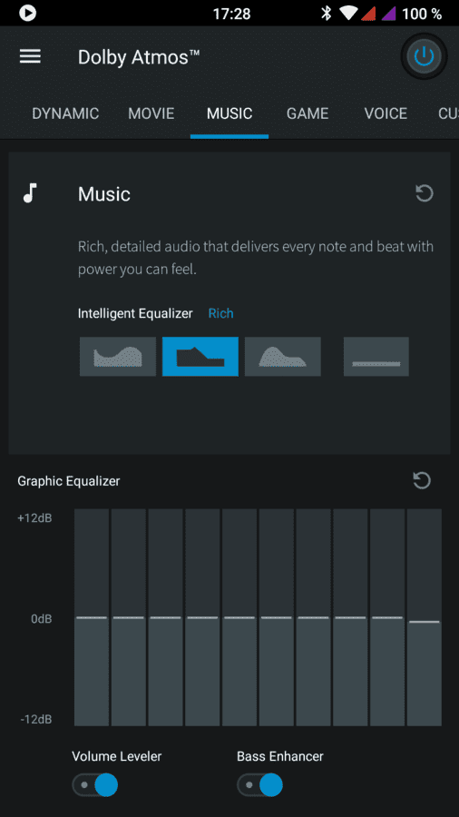Viewport: 459px width, 817px height.
Task: Switch to the DYNAMIC tab
Action: [x=65, y=113]
